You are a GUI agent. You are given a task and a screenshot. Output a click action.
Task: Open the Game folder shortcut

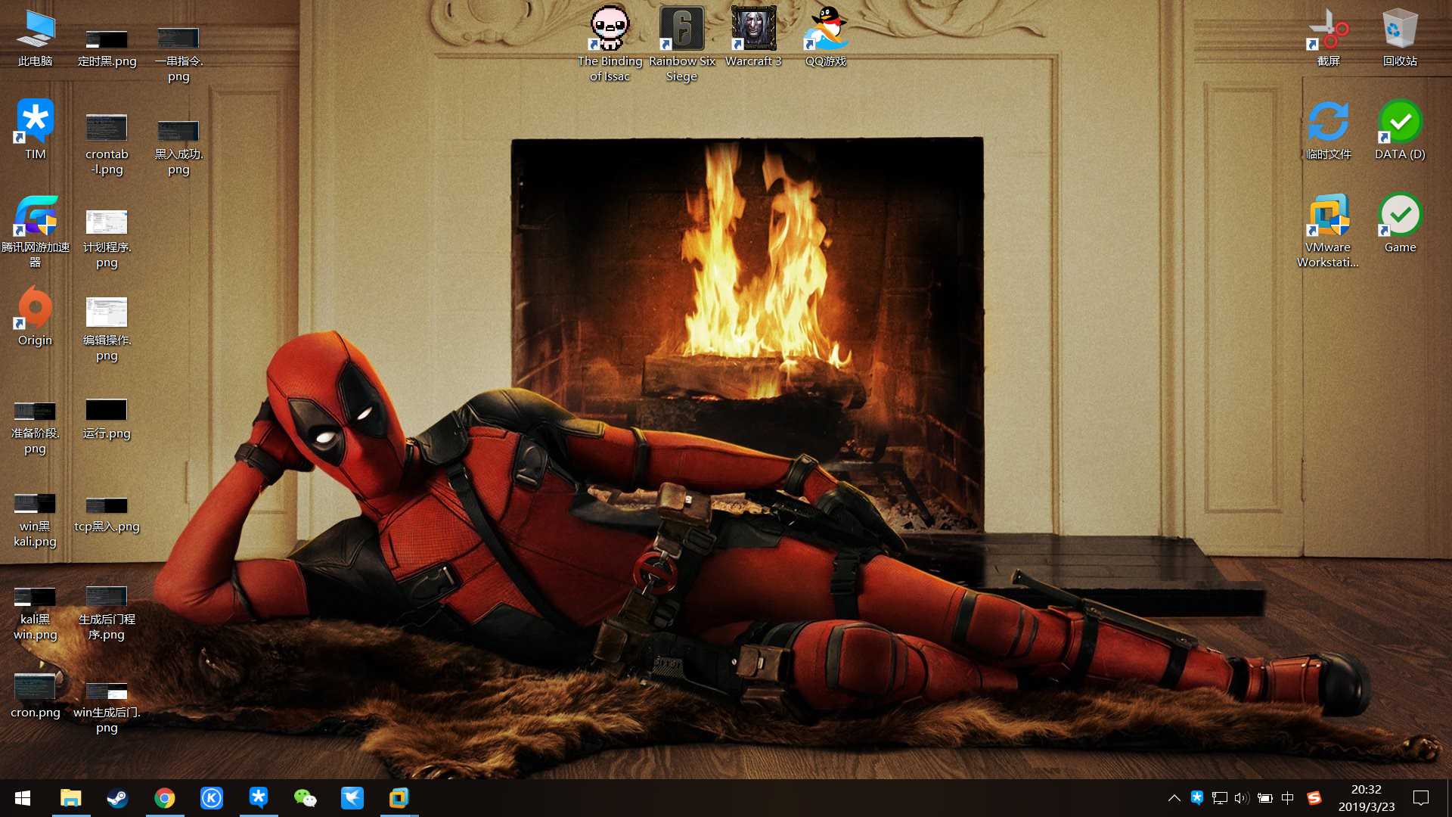1400,224
